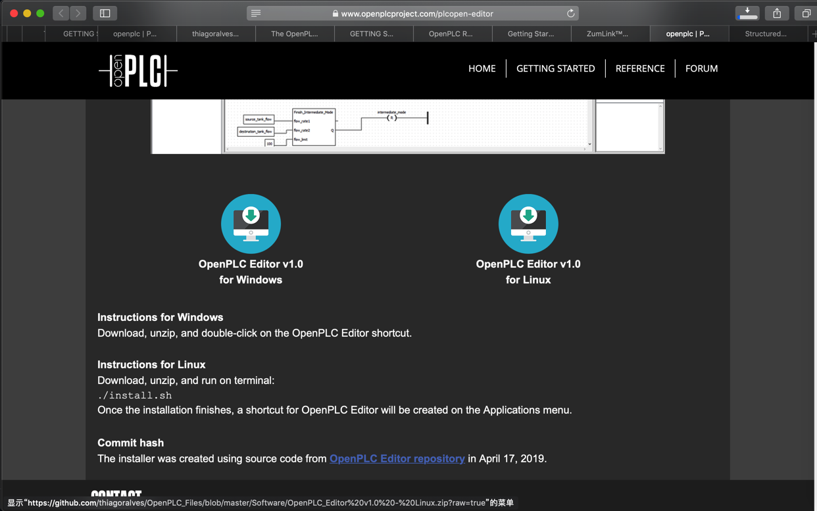Switch to the thiagoralves tab

click(216, 34)
